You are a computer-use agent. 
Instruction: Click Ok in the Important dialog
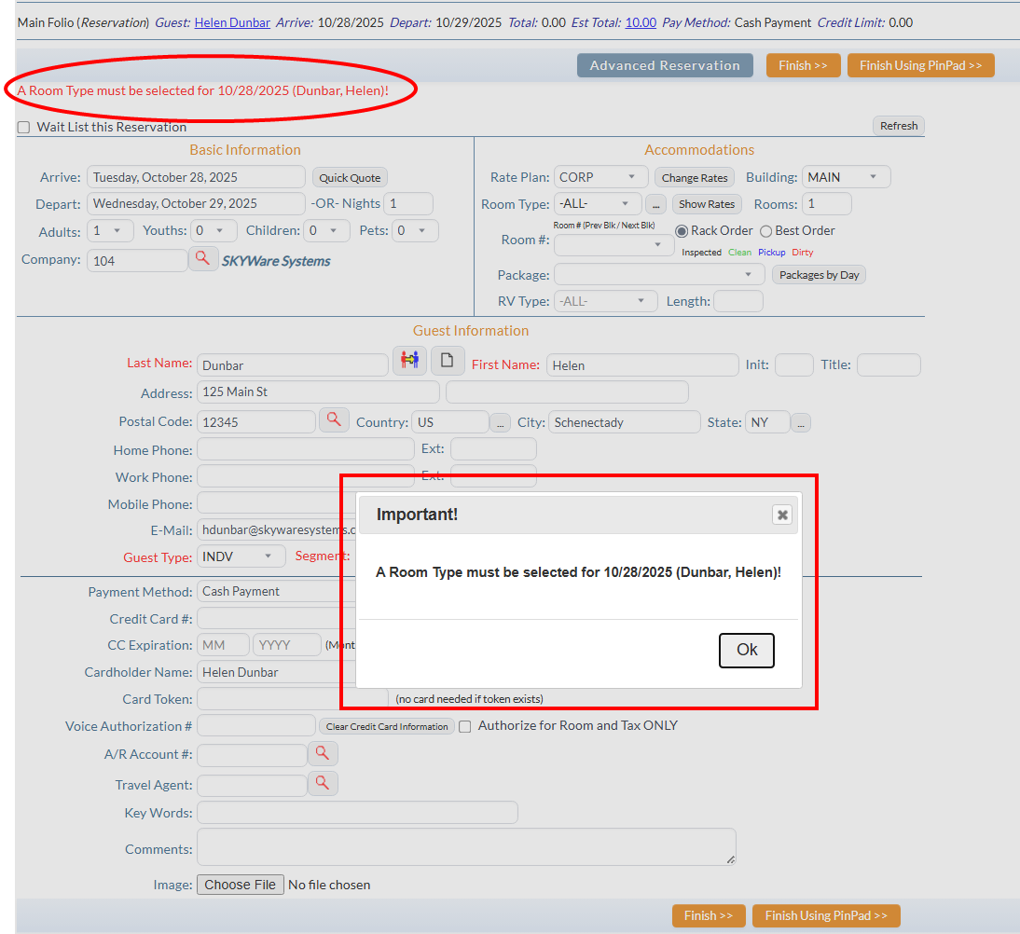point(746,650)
